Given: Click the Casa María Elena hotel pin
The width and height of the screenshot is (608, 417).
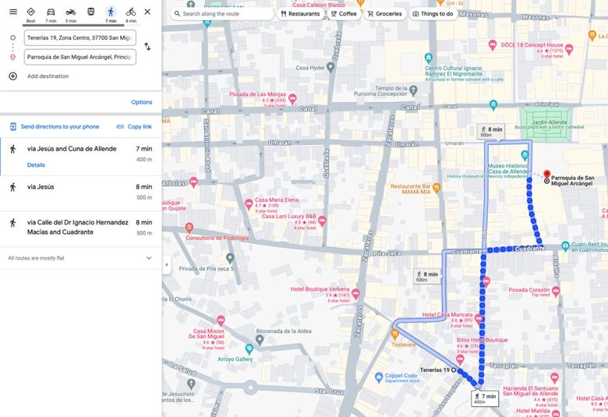Looking at the screenshot, I should (249, 203).
